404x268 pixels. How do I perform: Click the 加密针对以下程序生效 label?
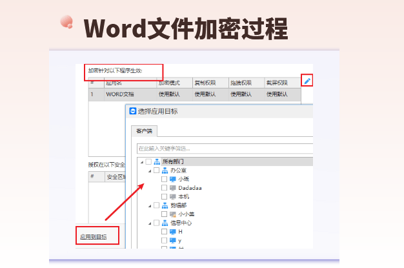pos(115,70)
